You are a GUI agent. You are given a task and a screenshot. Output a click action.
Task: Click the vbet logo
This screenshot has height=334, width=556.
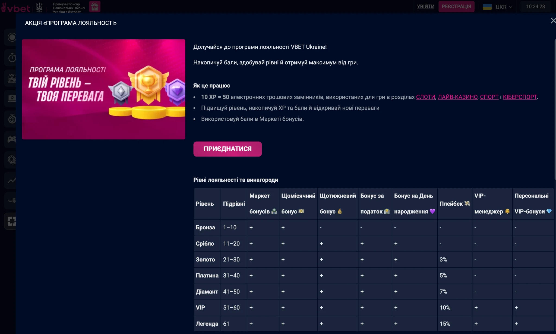click(15, 8)
